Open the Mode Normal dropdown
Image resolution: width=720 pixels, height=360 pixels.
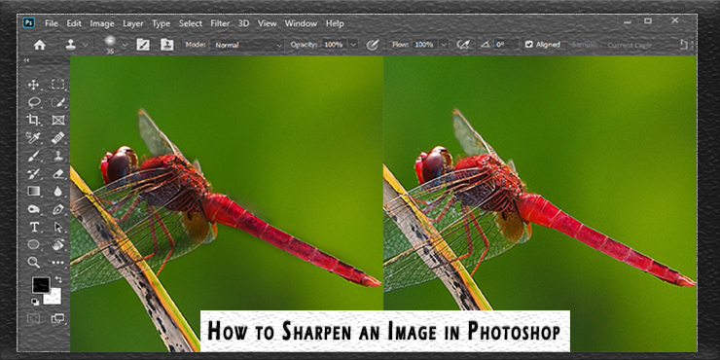246,45
